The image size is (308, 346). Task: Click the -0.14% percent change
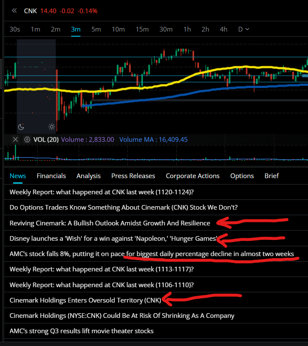[87, 11]
